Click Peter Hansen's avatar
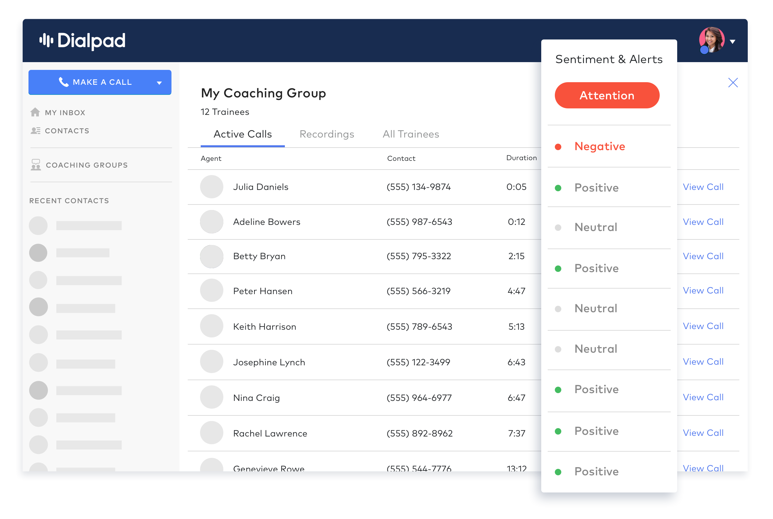 pyautogui.click(x=212, y=290)
